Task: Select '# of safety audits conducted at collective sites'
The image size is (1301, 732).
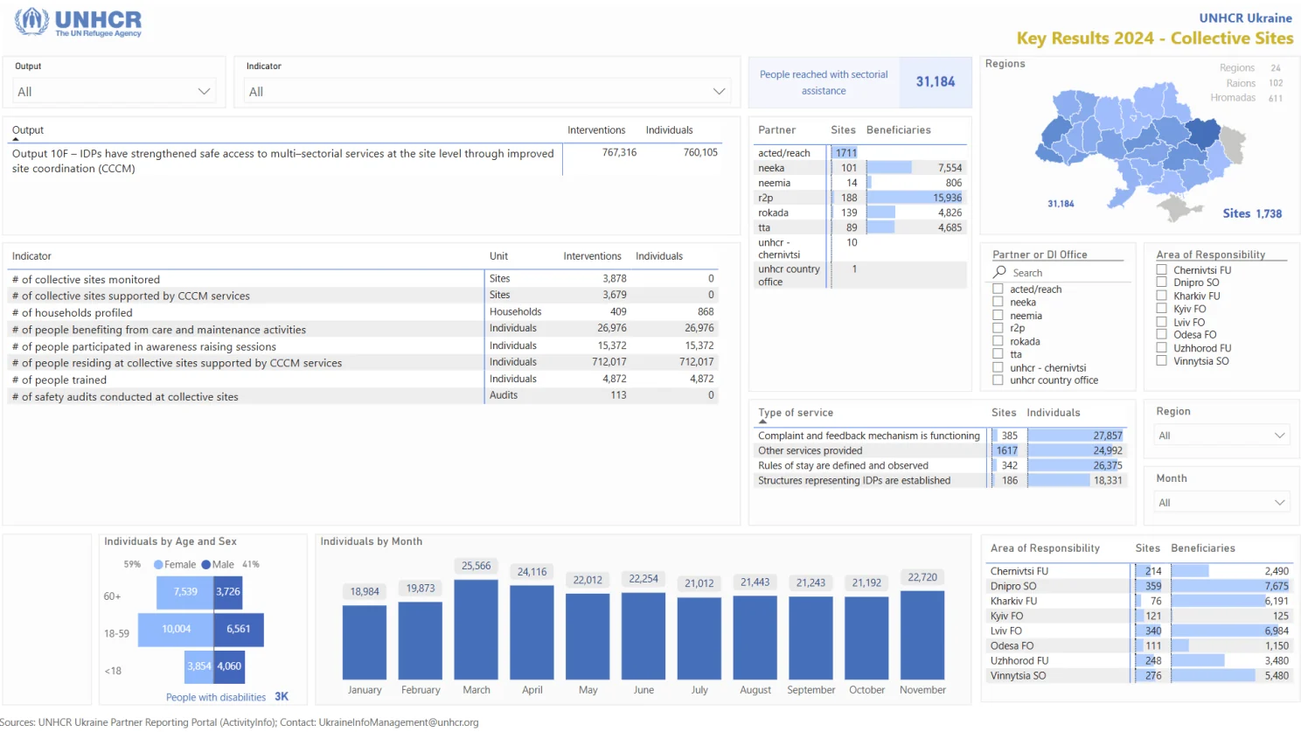Action: 361,396
